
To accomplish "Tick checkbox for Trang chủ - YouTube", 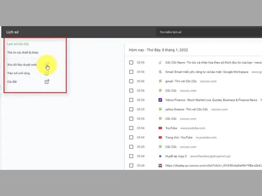I will click(131, 137).
